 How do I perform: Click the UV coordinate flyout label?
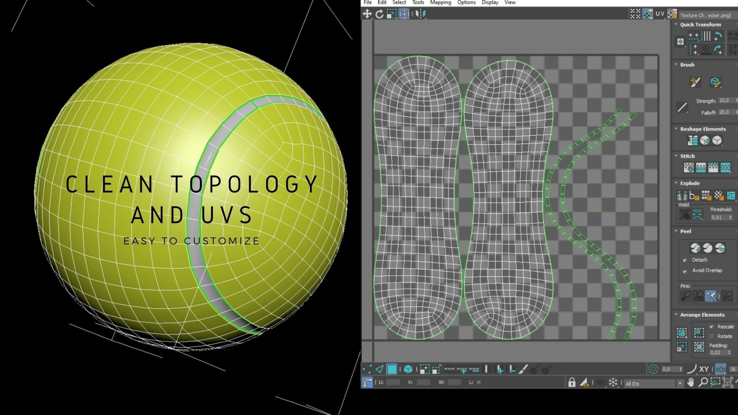click(x=660, y=14)
